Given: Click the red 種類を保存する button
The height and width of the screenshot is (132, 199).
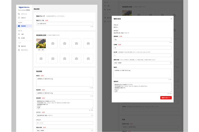Looking at the screenshot, I should click(166, 98).
